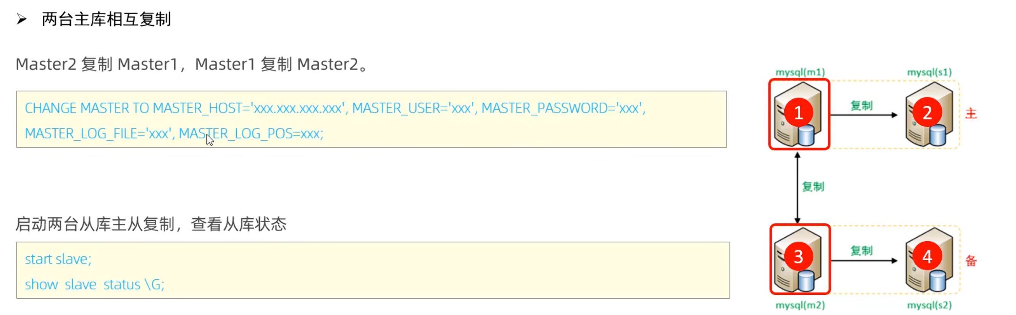This screenshot has width=1016, height=315.
Task: Click the mysql(m1) text label
Action: (800, 72)
